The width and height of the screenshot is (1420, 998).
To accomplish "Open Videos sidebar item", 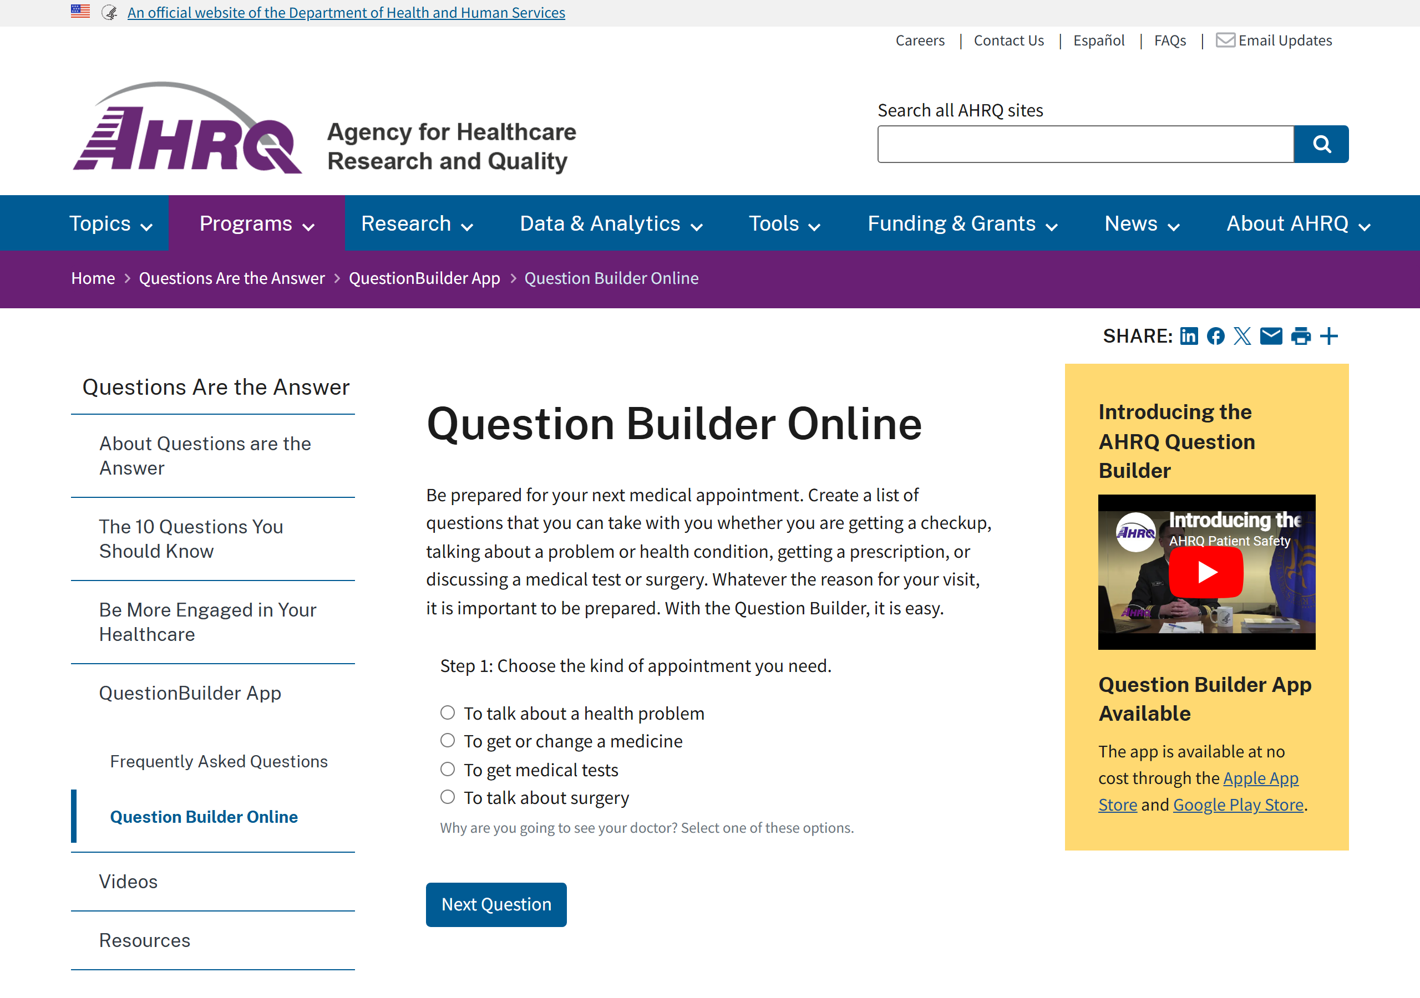I will (x=213, y=882).
